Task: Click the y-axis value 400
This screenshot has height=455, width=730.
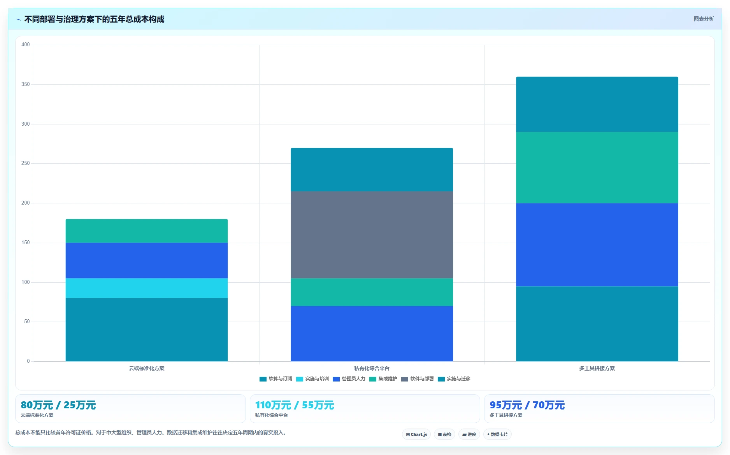Action: click(x=26, y=45)
